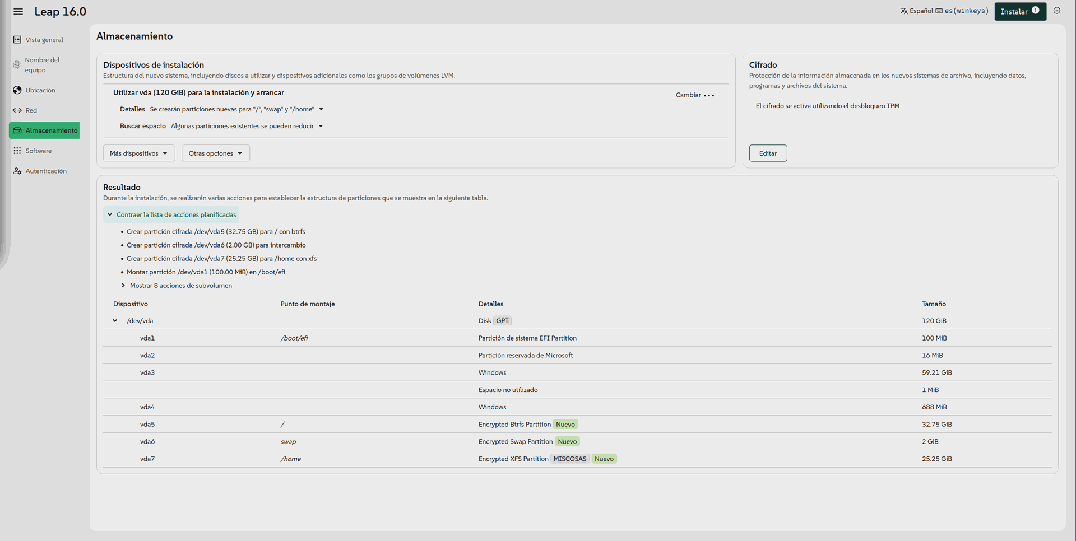
Task: Collapse the list of planned actions
Action: (171, 215)
